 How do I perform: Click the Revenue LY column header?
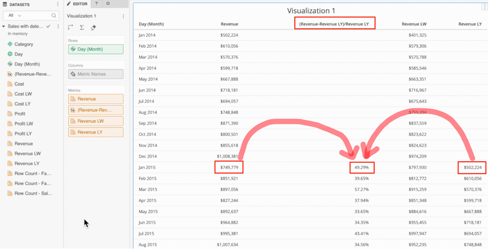click(469, 24)
